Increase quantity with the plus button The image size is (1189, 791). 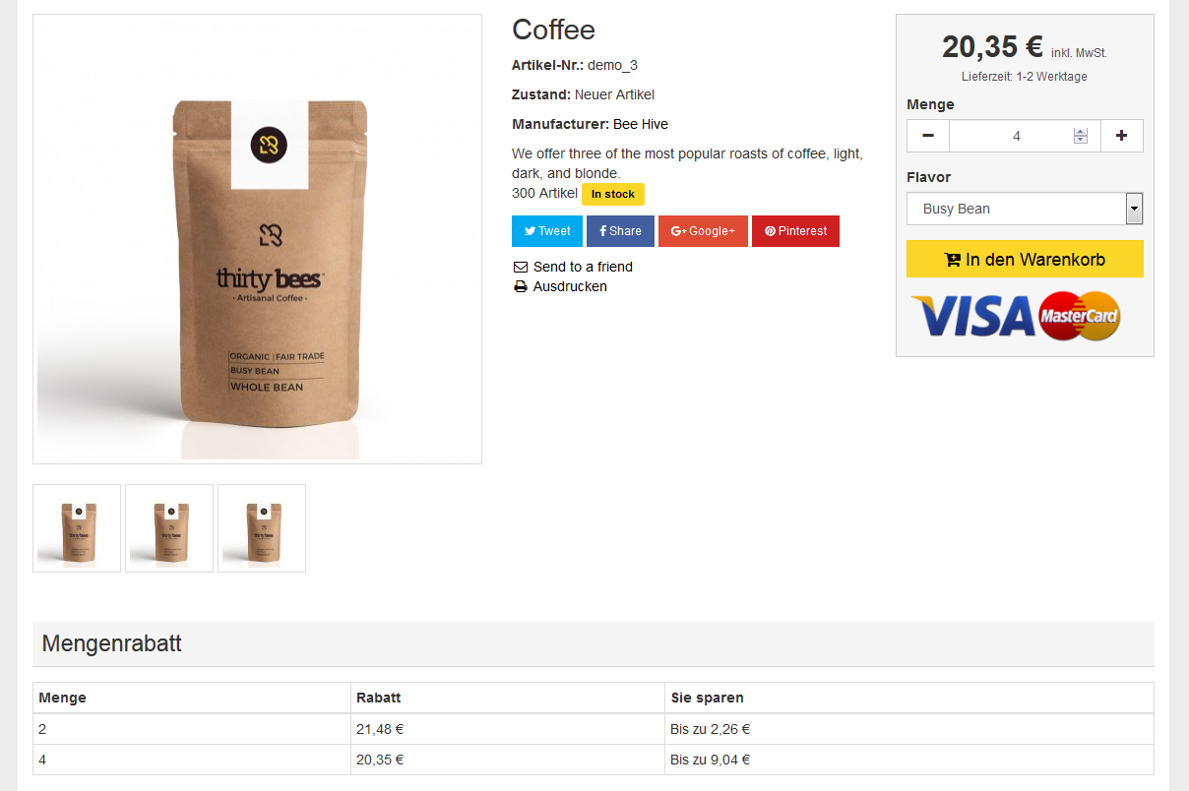(1121, 136)
